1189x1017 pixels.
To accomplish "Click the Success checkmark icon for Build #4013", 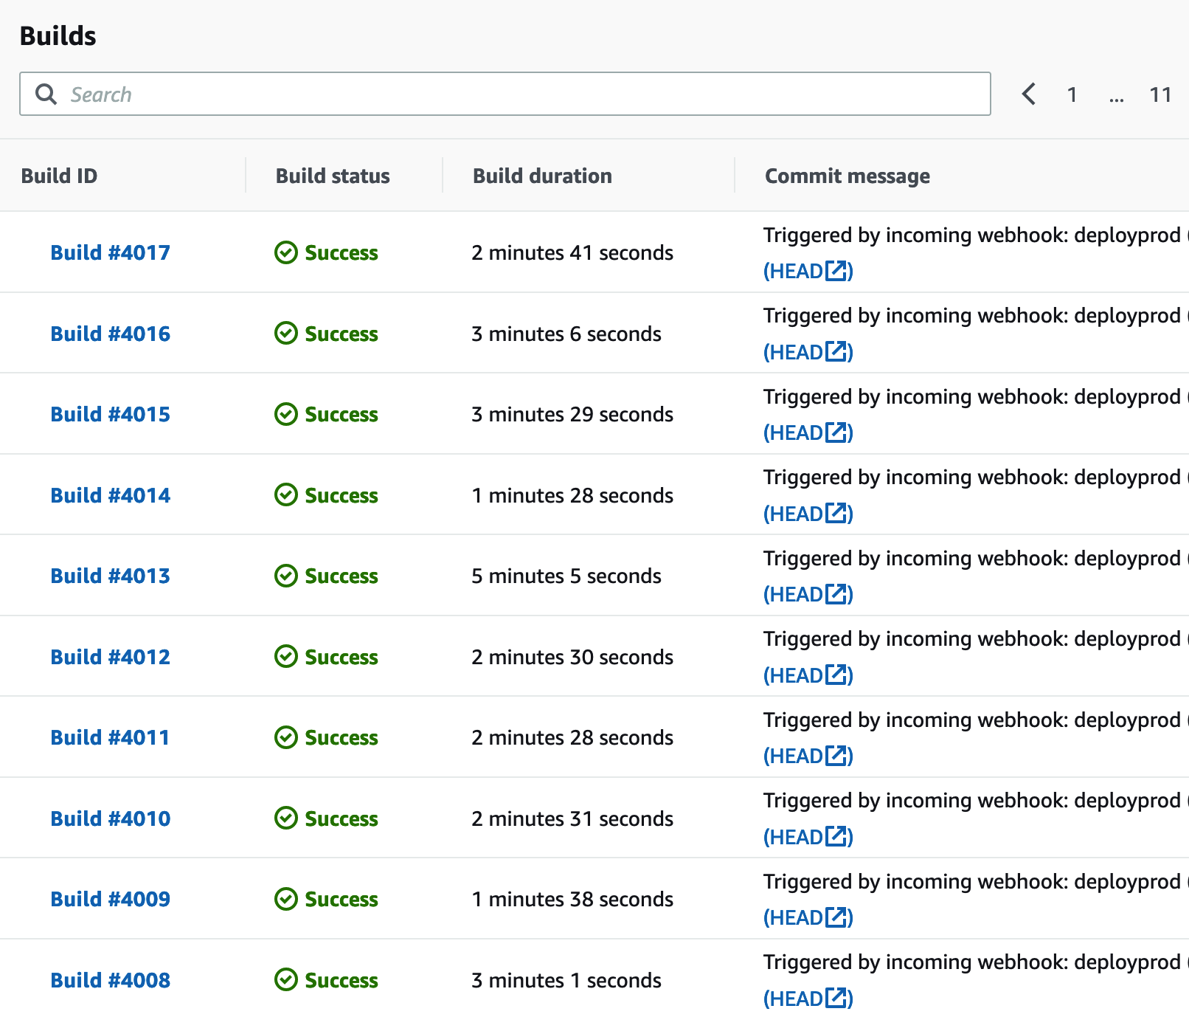I will (285, 576).
